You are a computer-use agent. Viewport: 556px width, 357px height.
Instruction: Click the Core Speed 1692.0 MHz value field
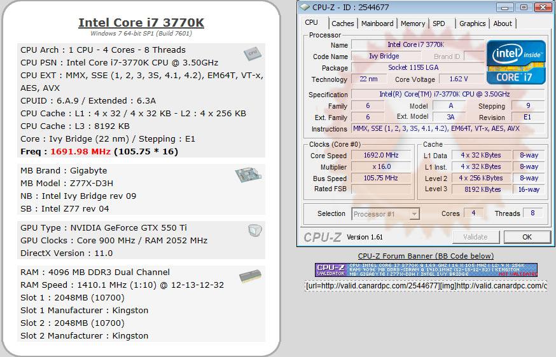381,155
